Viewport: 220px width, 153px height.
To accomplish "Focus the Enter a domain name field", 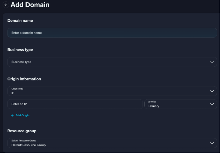I will (x=112, y=33).
